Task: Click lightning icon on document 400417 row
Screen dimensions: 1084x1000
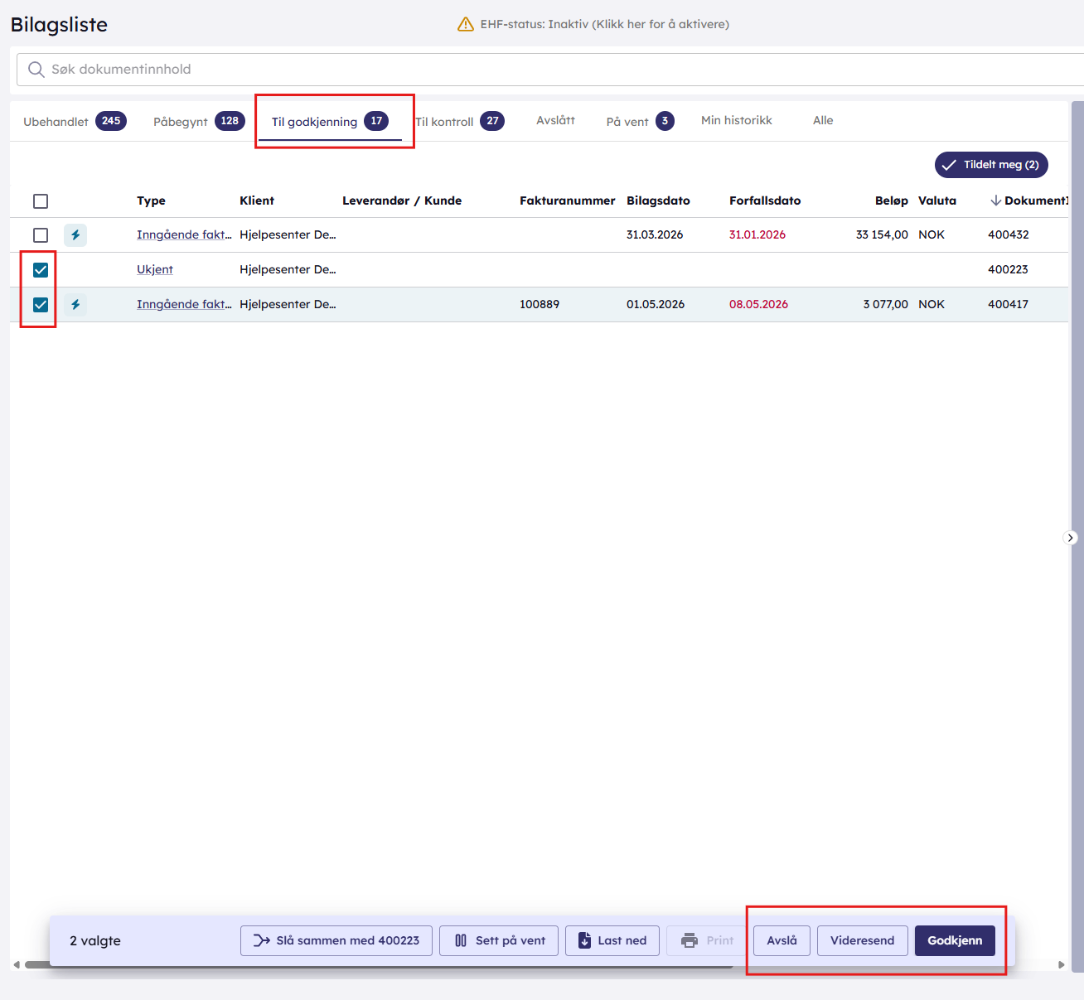Action: point(75,305)
